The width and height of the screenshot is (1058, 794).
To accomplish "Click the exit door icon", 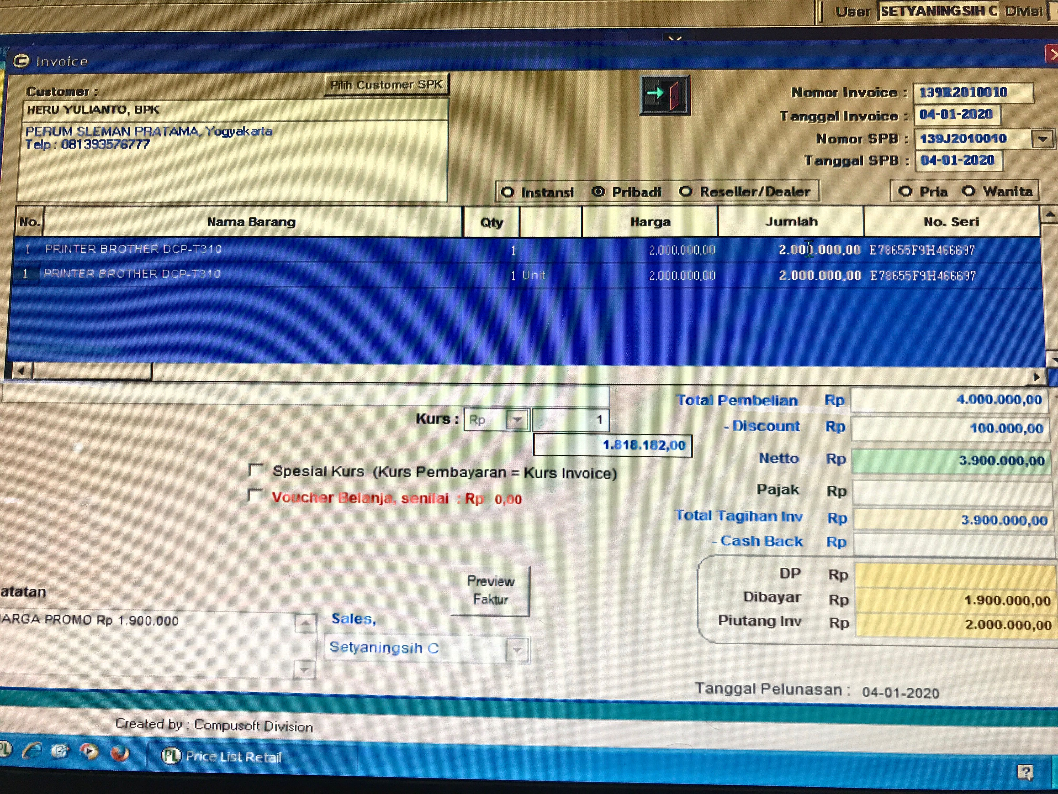I will click(x=664, y=95).
